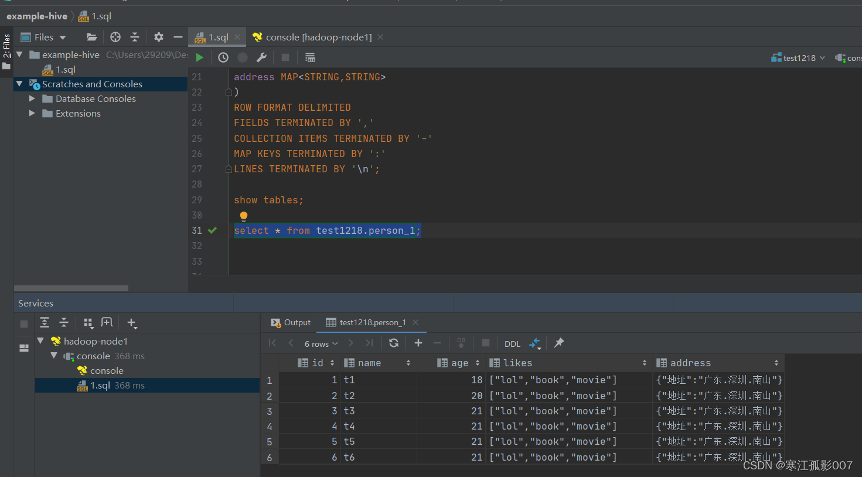862x477 pixels.
Task: Open the Output result tab
Action: pos(291,322)
